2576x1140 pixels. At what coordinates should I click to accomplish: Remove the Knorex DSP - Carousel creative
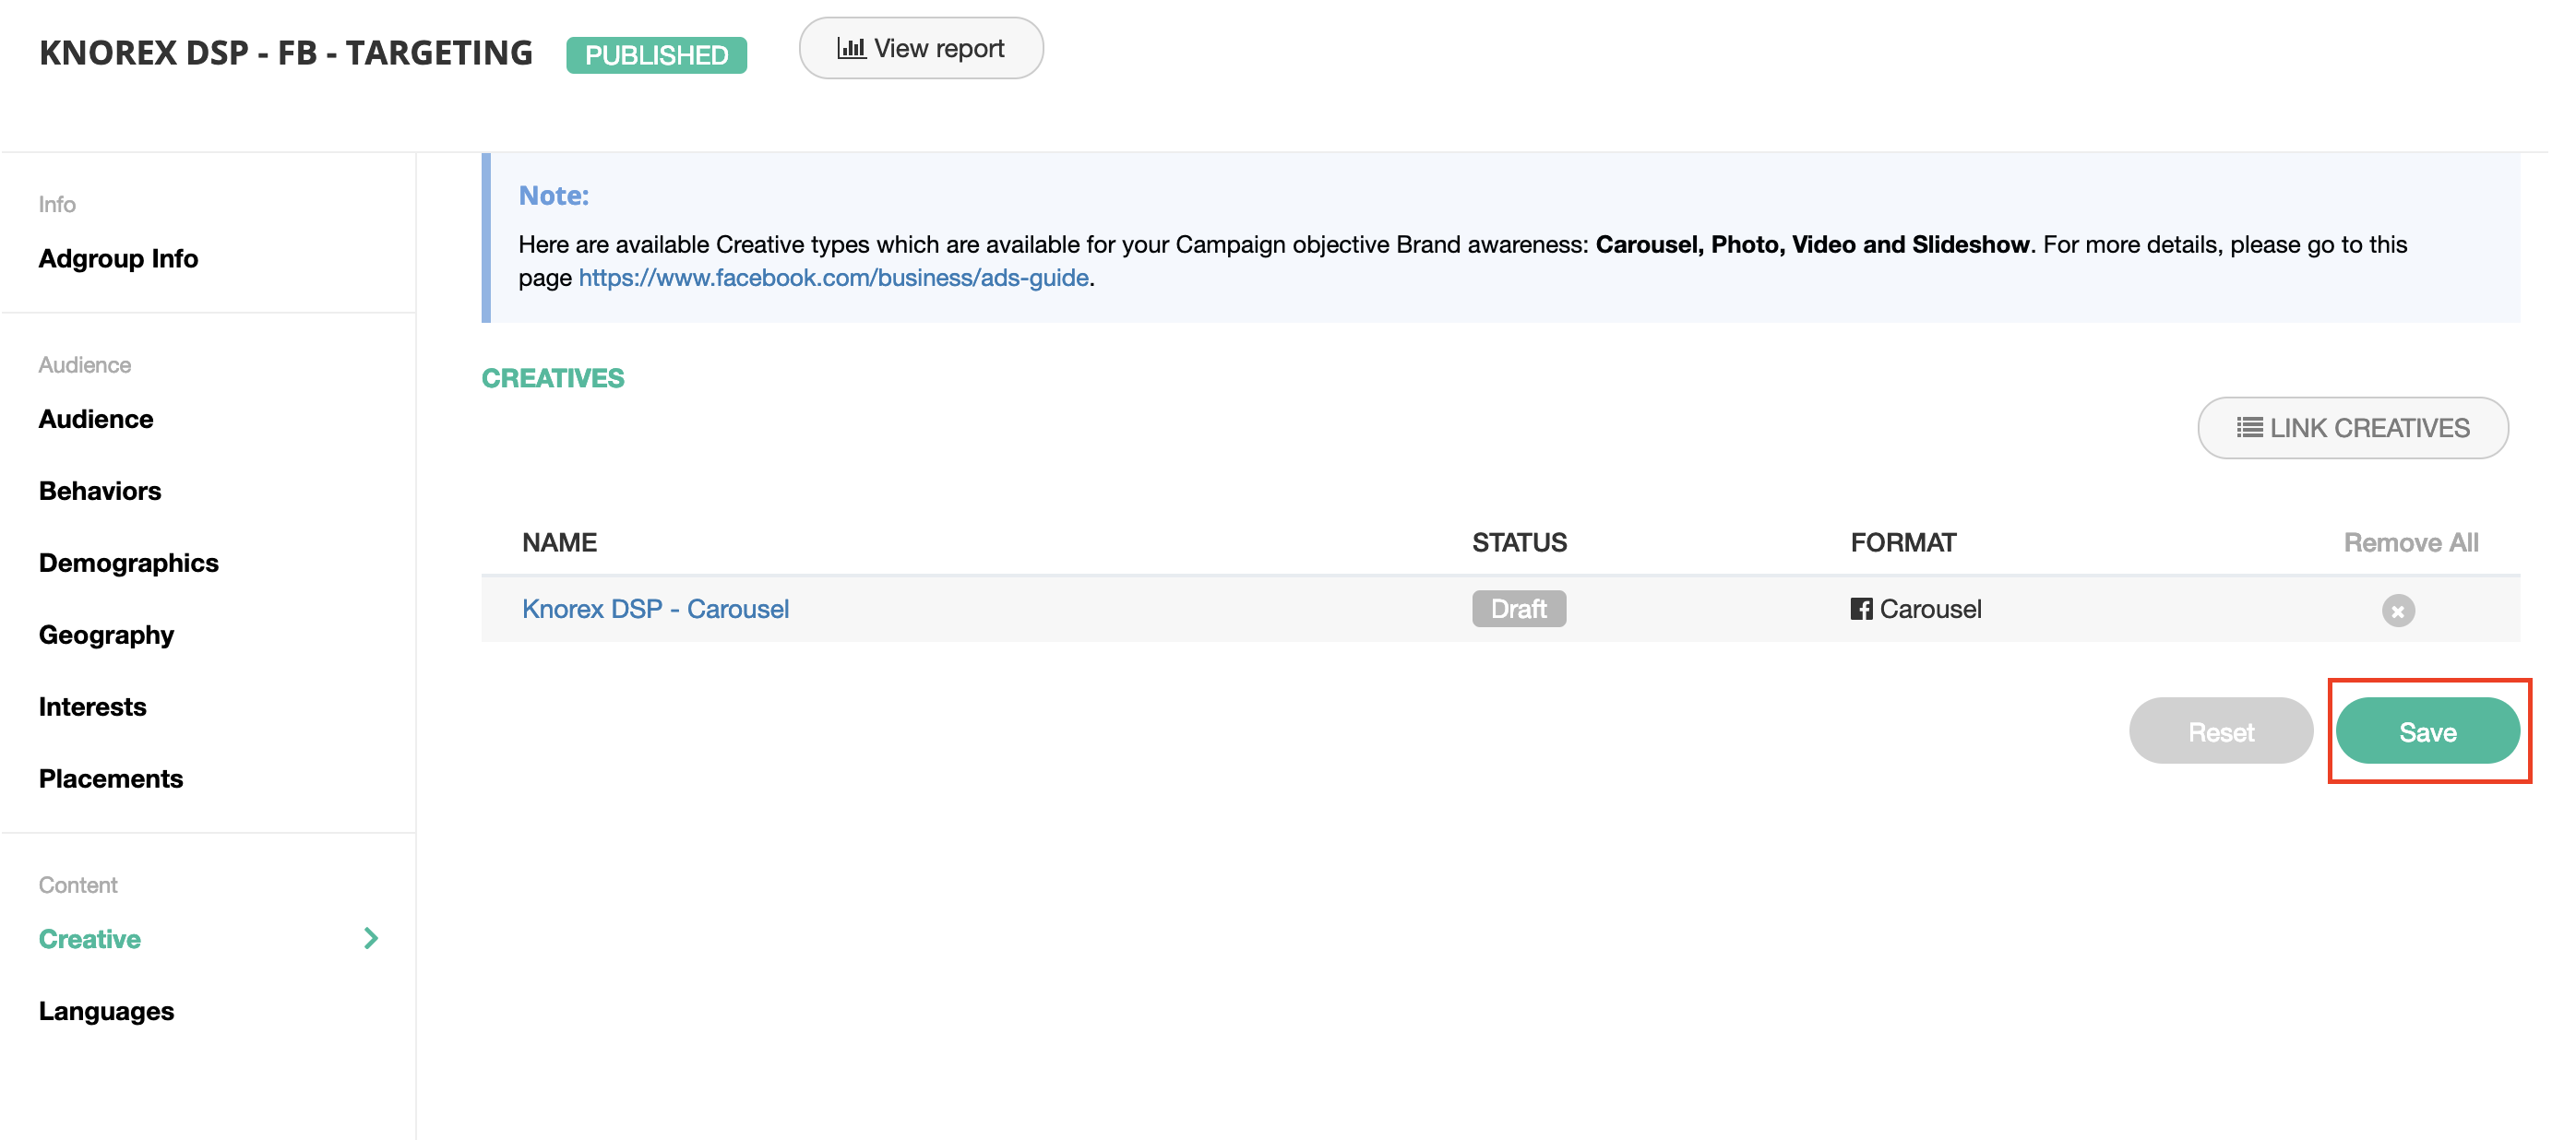click(x=2397, y=610)
